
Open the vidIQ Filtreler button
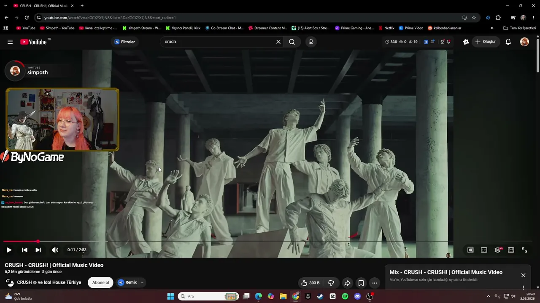125,42
